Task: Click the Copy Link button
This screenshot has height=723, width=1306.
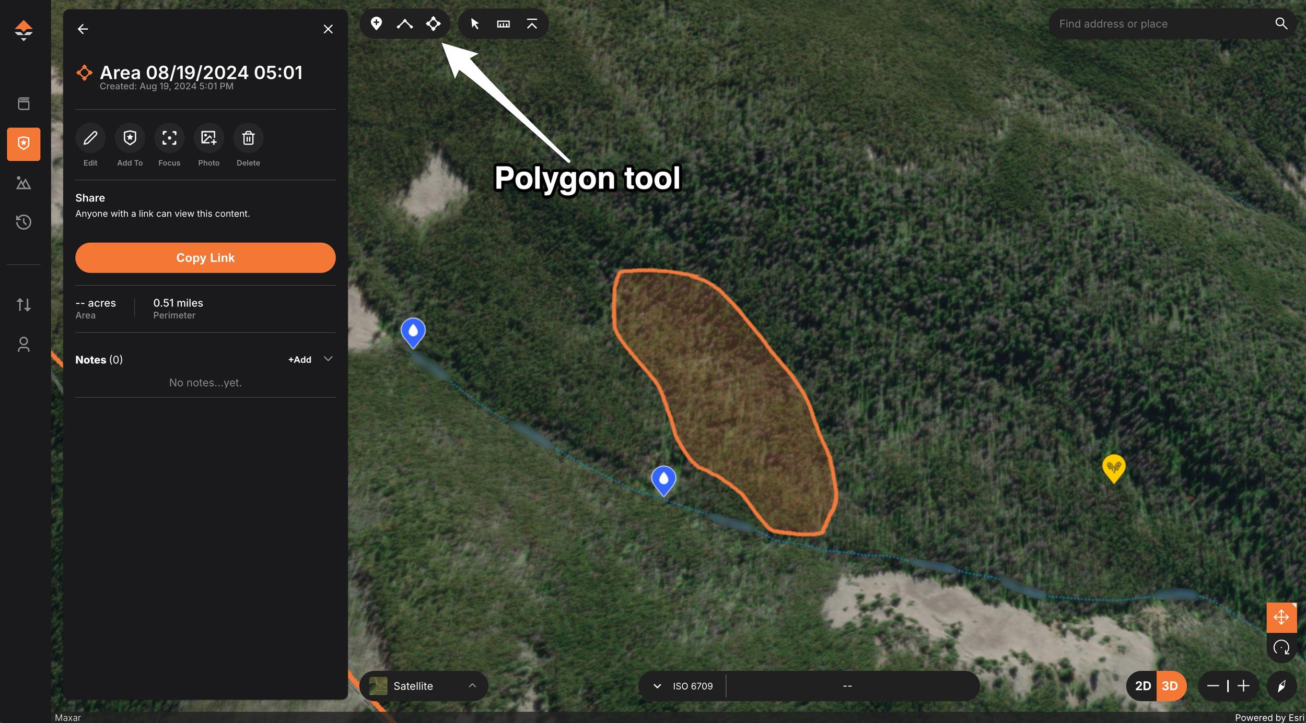Action: pyautogui.click(x=205, y=257)
